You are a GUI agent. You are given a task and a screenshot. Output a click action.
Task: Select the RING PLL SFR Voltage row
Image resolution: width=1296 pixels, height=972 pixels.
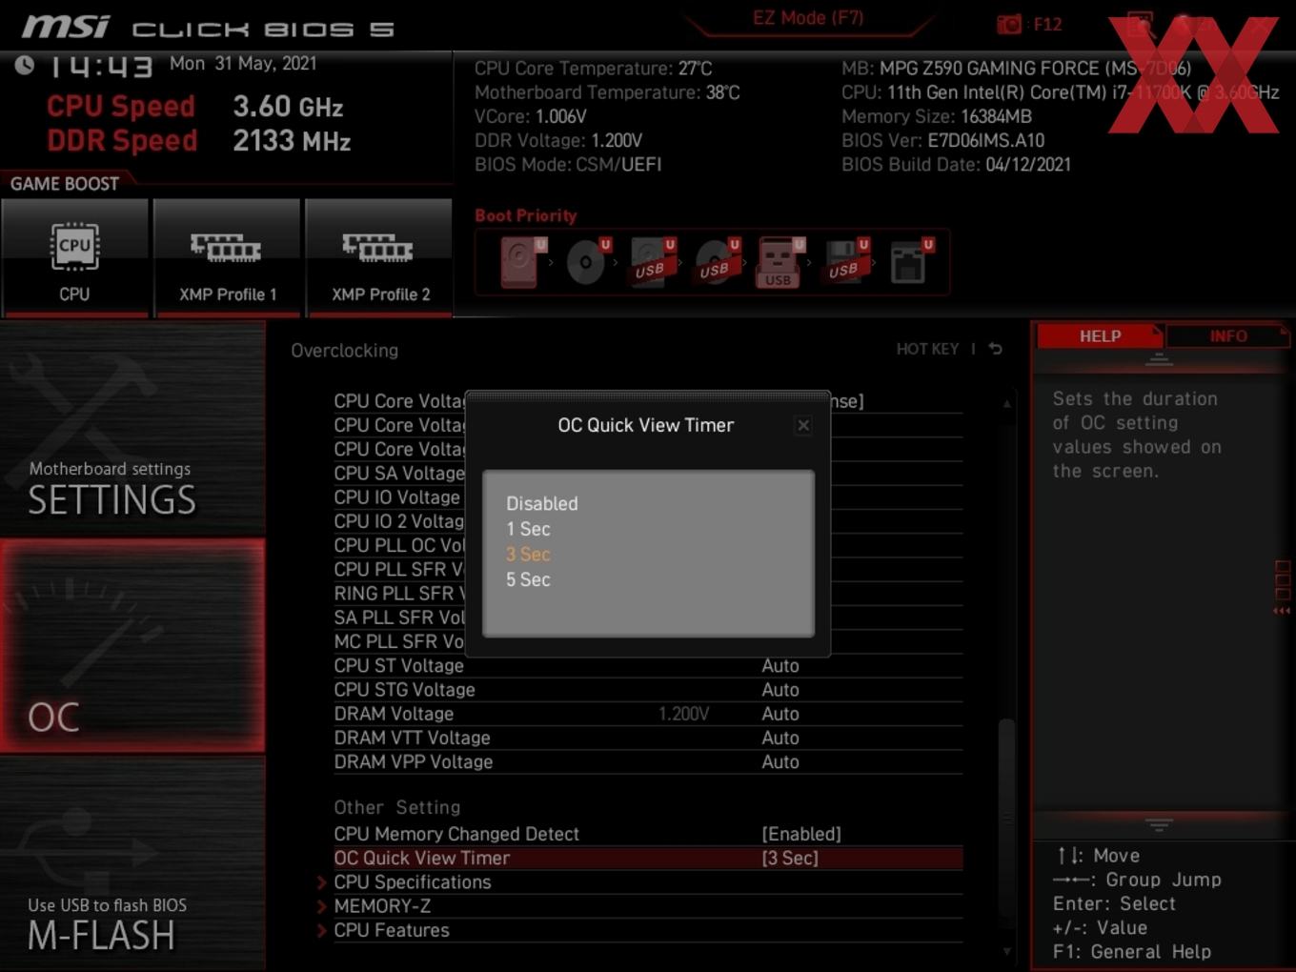click(399, 594)
